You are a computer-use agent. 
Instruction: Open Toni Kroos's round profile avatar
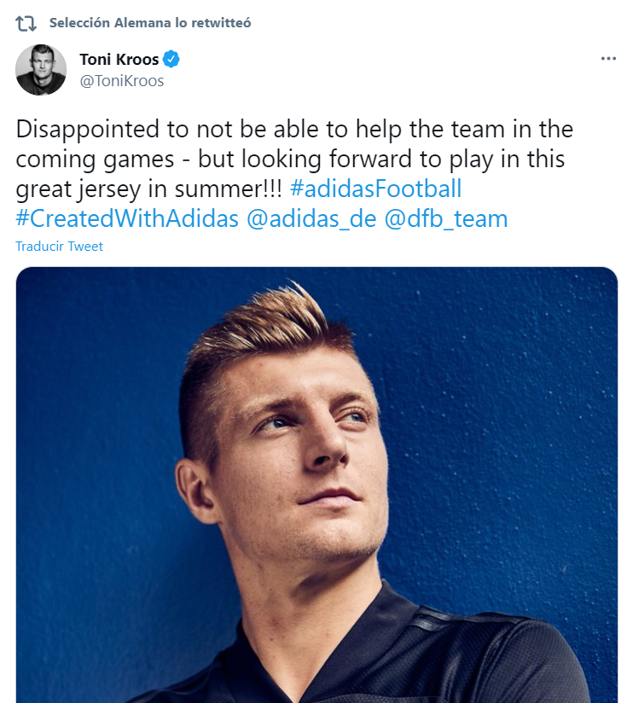pyautogui.click(x=41, y=70)
